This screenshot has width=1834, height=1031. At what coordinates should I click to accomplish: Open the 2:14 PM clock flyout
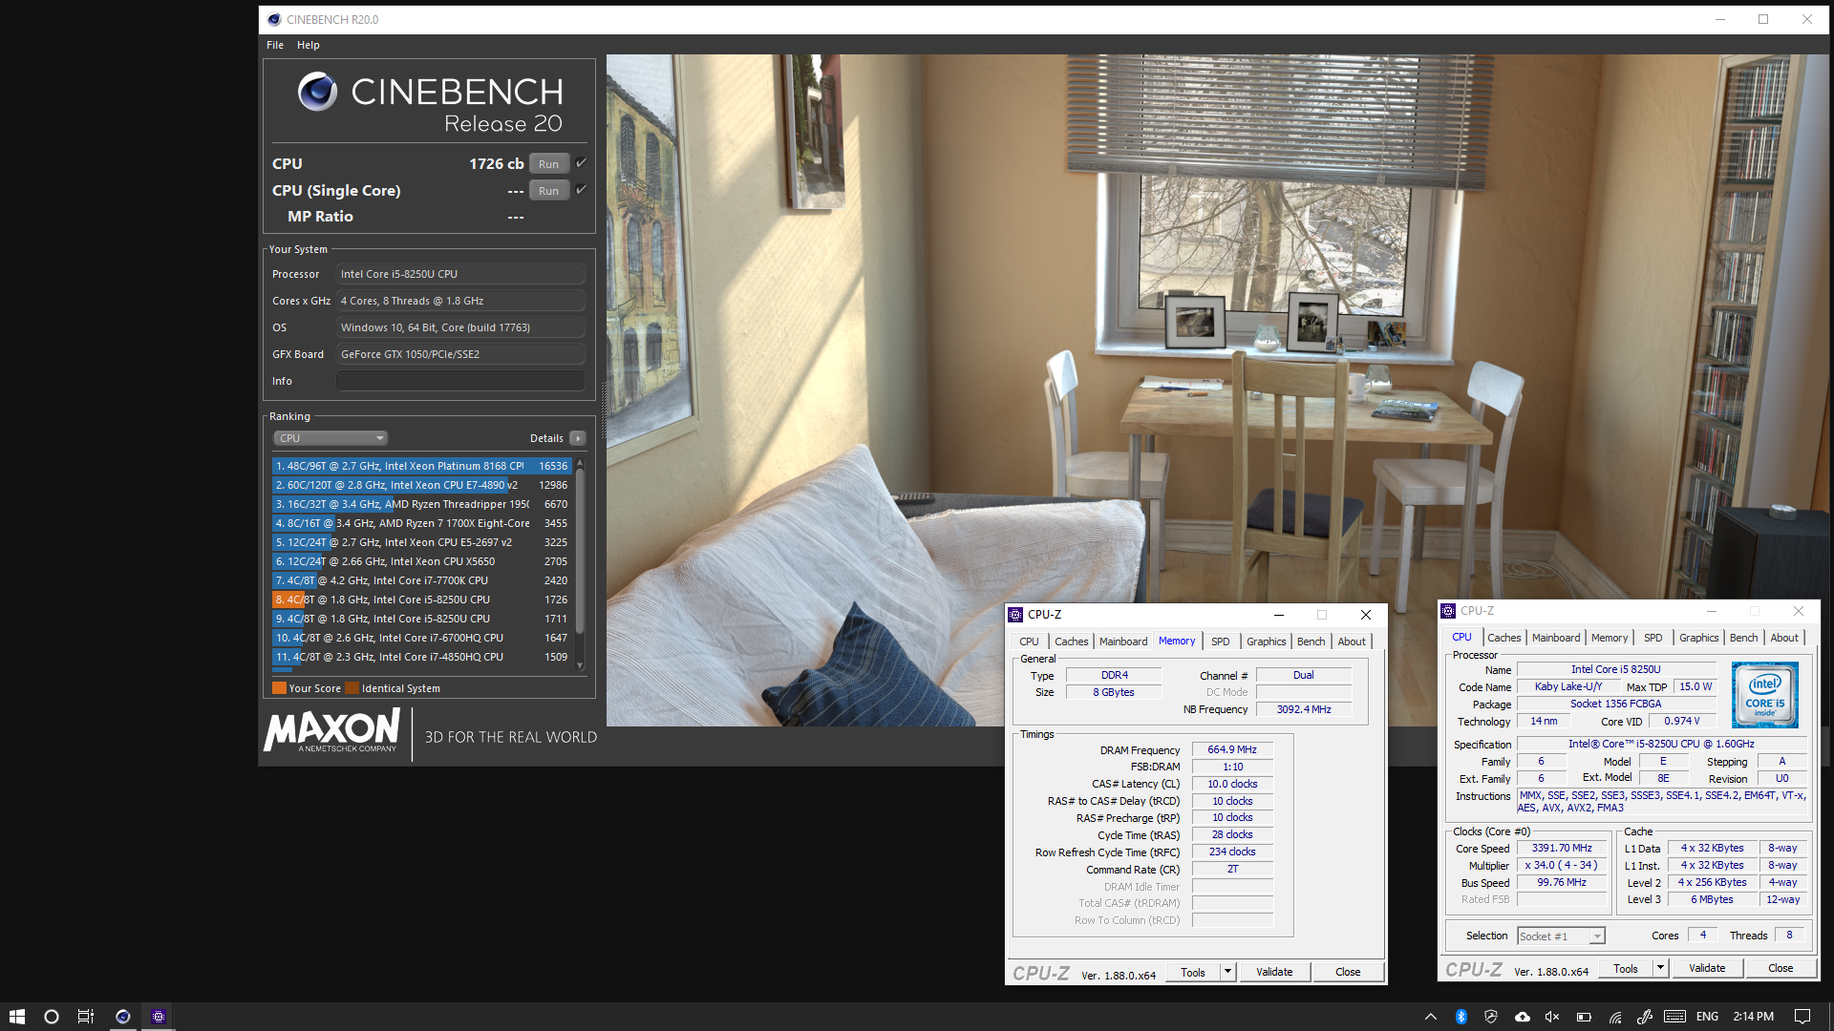pos(1753,1017)
